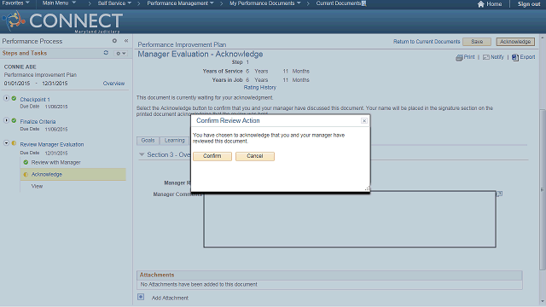Click the Add Attachment label
Screen dimensions: 546x307
(170, 298)
